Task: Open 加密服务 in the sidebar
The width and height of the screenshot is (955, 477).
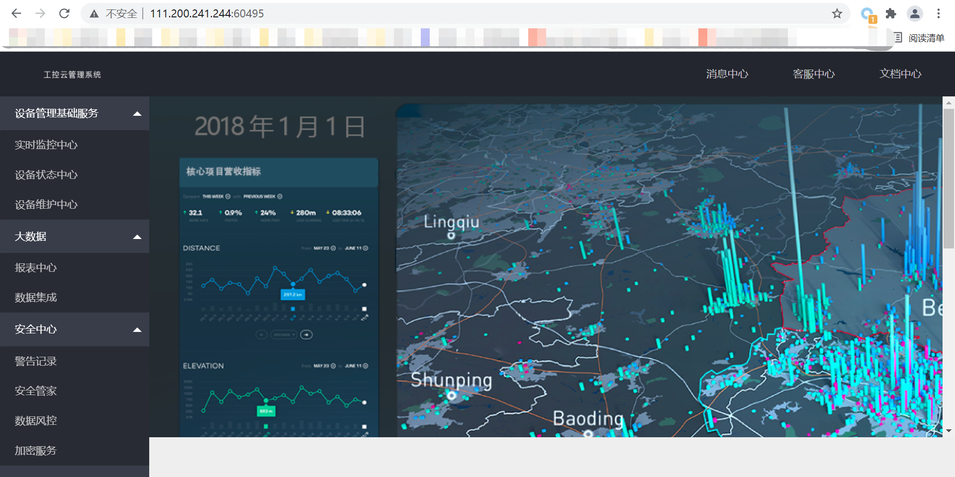Action: (x=36, y=451)
